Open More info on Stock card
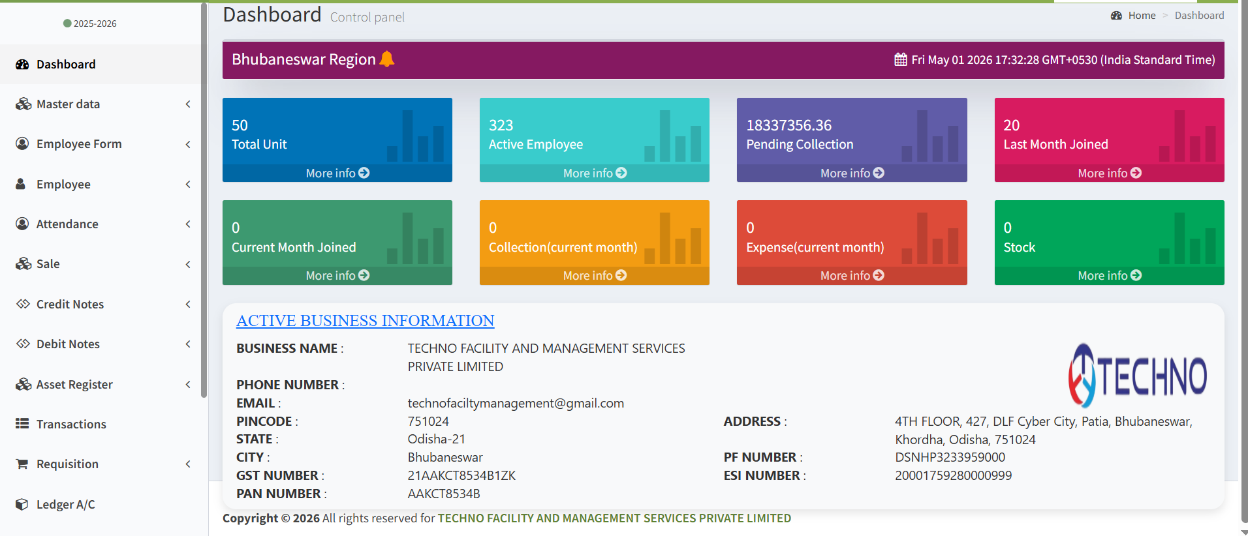 (1110, 275)
